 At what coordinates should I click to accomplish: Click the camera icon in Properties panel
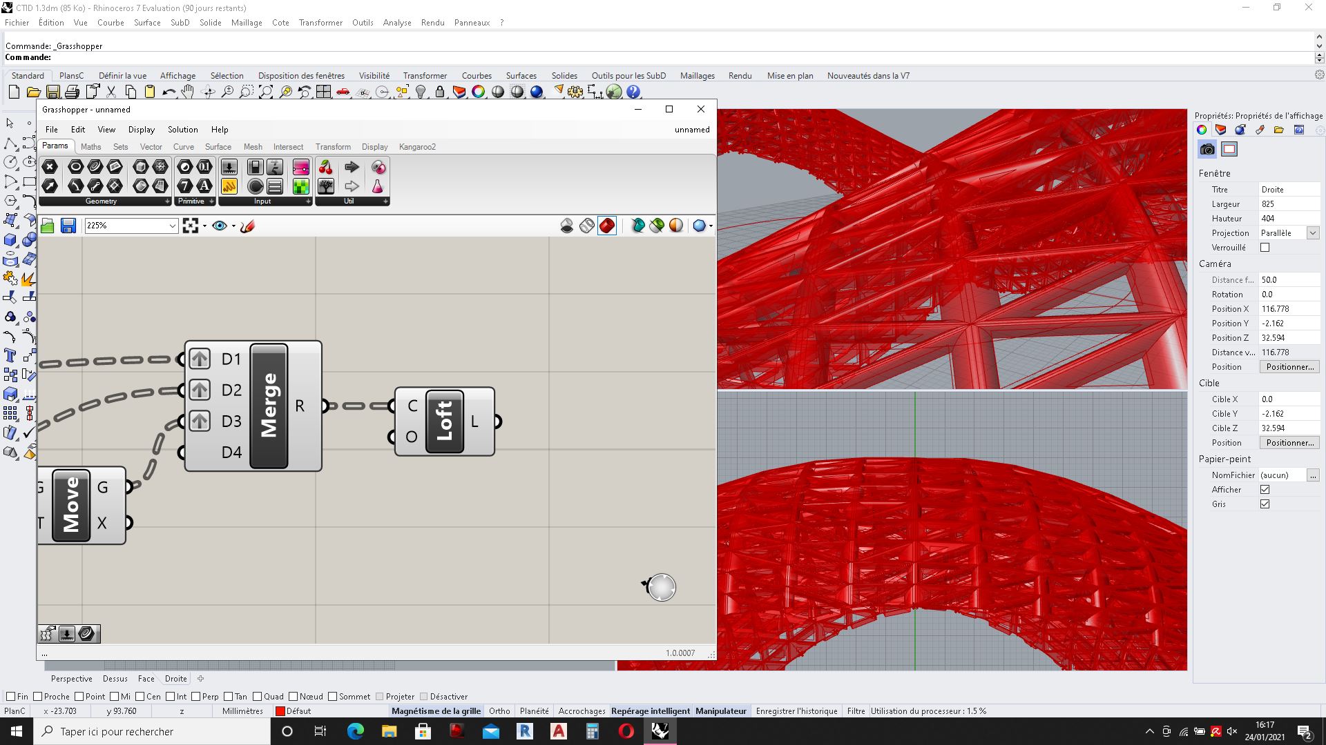[x=1207, y=149]
